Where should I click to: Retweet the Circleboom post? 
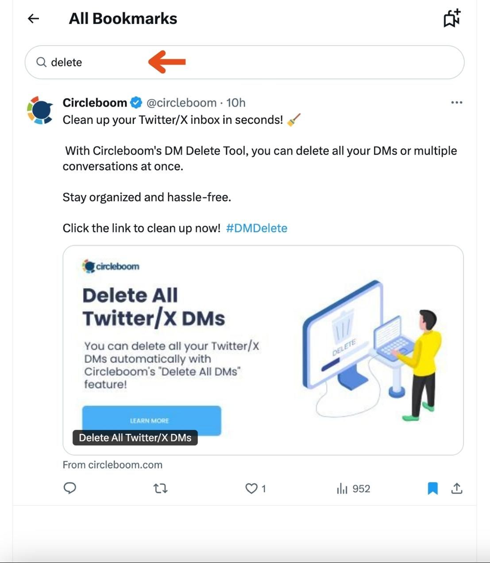click(161, 488)
